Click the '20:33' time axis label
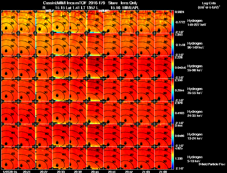Image resolution: width=227 pixels, height=173 pixels. [x=61, y=172]
